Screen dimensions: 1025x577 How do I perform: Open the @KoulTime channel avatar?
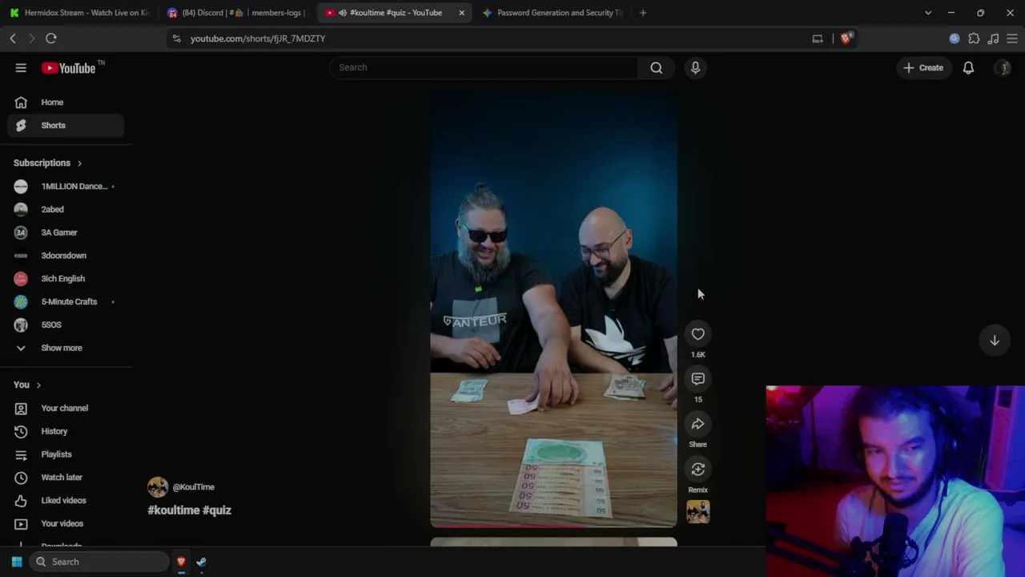(158, 486)
